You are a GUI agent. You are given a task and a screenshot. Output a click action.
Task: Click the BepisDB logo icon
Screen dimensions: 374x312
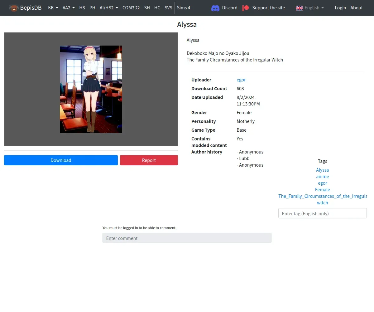click(14, 8)
